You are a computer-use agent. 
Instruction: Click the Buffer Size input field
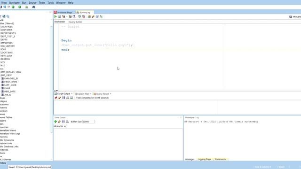88,122
